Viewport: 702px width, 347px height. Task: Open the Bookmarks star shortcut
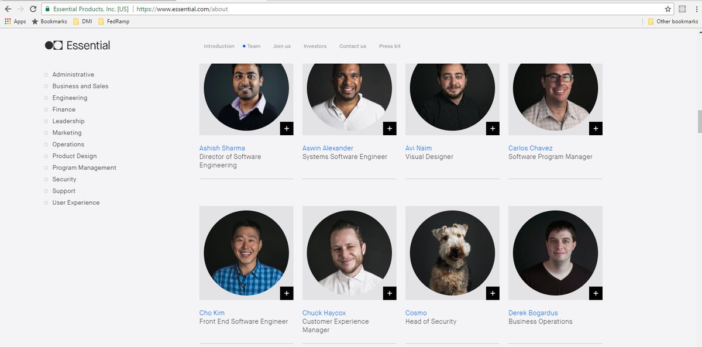tap(49, 22)
